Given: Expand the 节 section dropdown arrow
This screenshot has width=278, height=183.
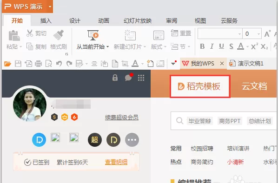Looking at the screenshot, I should (189, 47).
